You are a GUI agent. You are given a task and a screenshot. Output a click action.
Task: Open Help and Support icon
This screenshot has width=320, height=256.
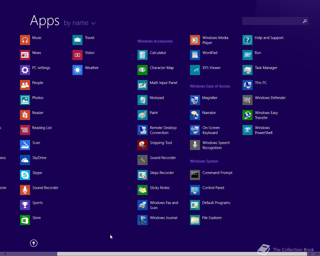point(247,40)
